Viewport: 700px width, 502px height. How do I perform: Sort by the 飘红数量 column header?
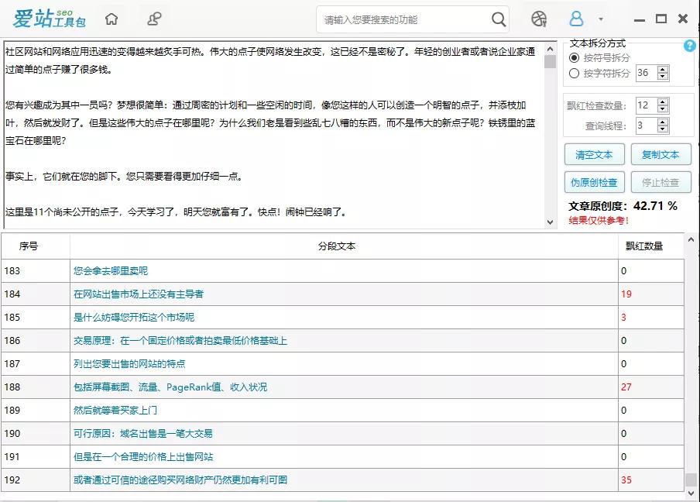coord(644,246)
